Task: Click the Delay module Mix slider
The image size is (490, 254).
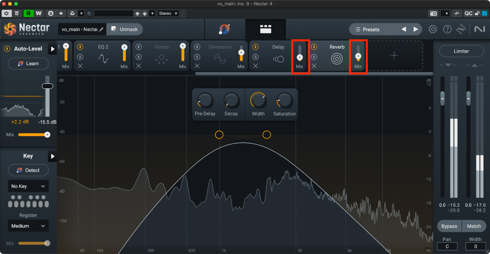Action: tap(300, 56)
